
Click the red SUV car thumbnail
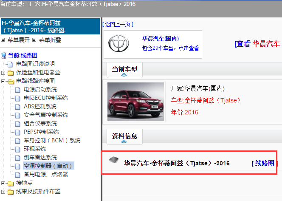click(x=135, y=102)
